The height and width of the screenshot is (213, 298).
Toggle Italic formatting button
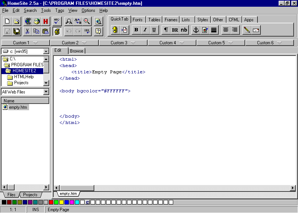(145, 30)
